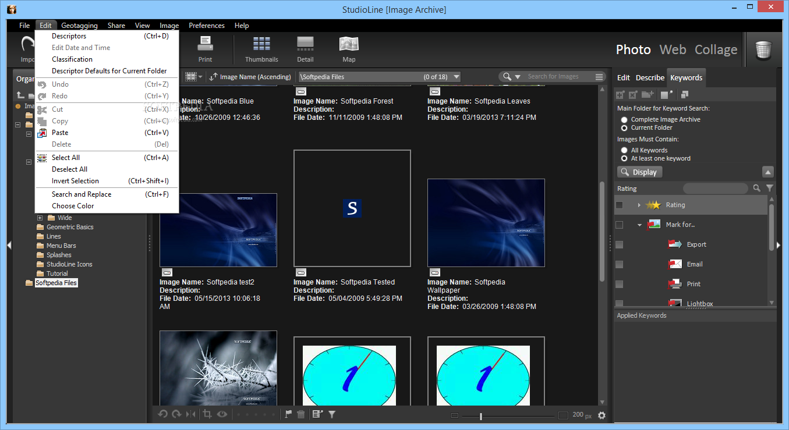
Task: Expand the Wide folder
Action: tap(40, 218)
